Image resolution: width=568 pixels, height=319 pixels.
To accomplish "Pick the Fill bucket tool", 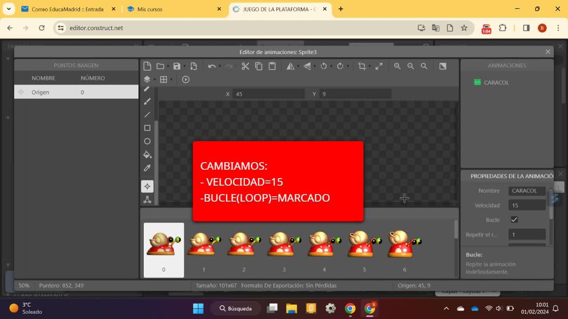I will (x=147, y=155).
